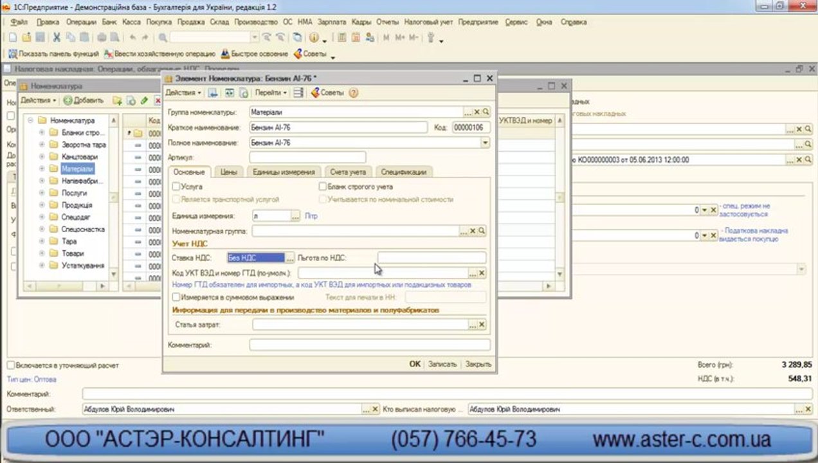Click magnifier icon of Группа номенклатуры field
Viewport: 818px width, 463px height.
(486, 112)
